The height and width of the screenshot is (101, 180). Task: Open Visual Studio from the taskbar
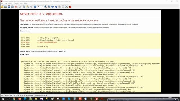(42, 99)
